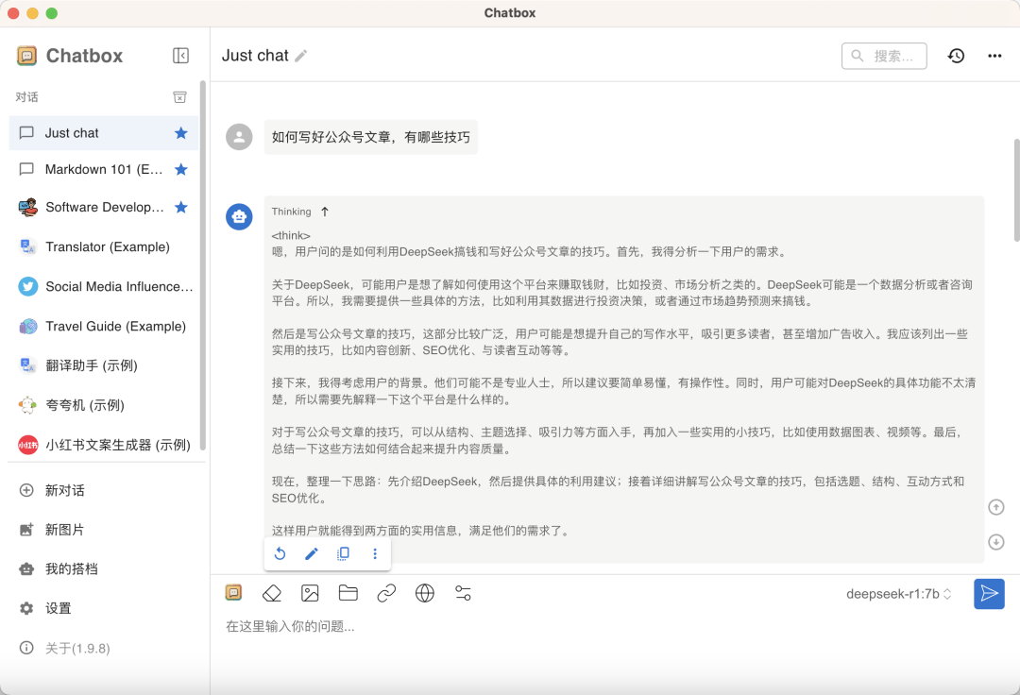1020x695 pixels.
Task: Open the Just chat conversation
Action: click(x=104, y=133)
